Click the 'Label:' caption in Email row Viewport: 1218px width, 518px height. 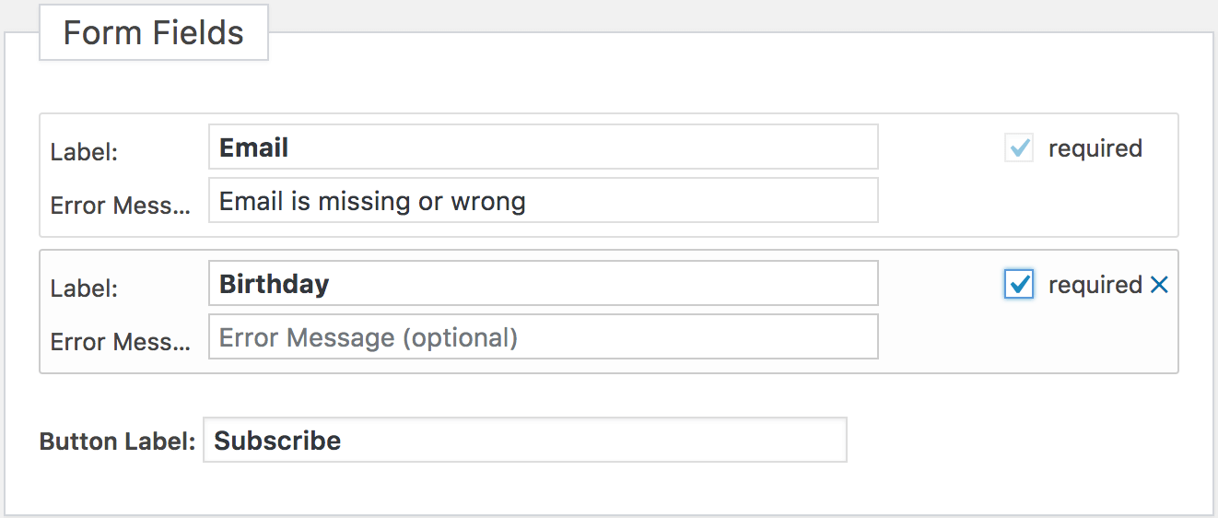84,152
